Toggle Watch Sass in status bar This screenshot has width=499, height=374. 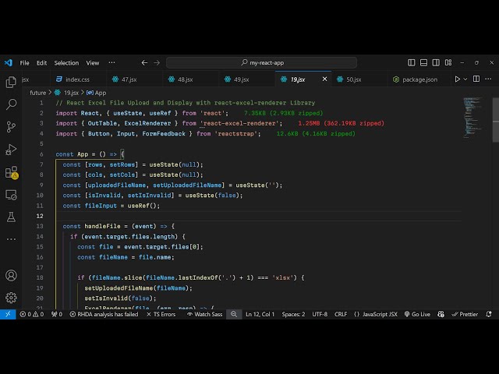coord(203,314)
